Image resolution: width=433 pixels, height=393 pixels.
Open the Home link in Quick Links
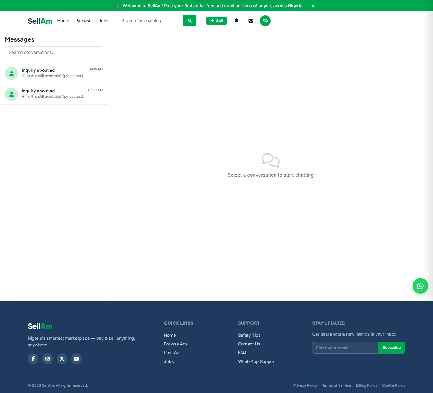[x=170, y=335]
